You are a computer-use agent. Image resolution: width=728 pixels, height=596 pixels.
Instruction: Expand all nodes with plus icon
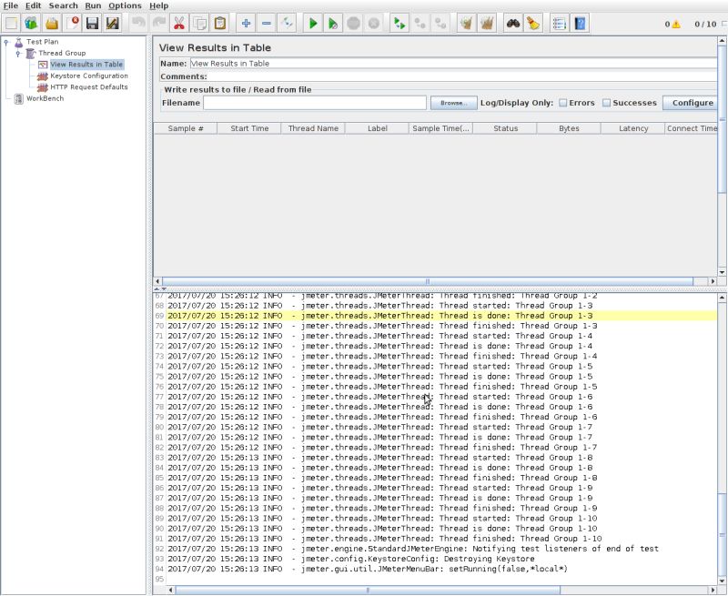pos(246,24)
